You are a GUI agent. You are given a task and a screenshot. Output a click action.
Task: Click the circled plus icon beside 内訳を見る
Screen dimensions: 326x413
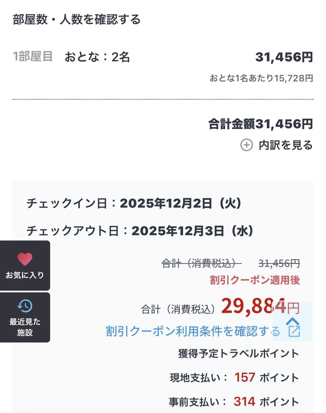[x=247, y=145]
